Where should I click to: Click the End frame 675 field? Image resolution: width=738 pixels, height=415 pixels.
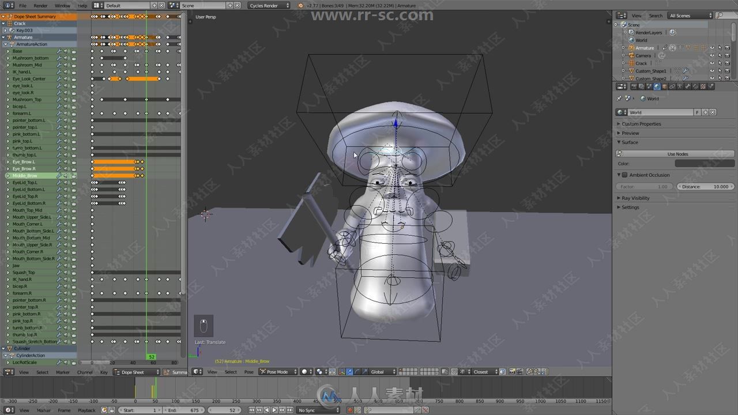[183, 410]
